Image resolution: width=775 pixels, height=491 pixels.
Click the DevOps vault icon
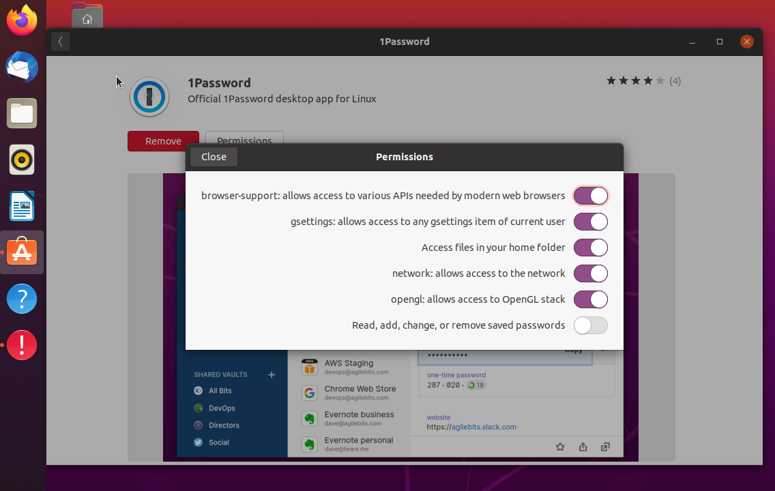point(199,408)
